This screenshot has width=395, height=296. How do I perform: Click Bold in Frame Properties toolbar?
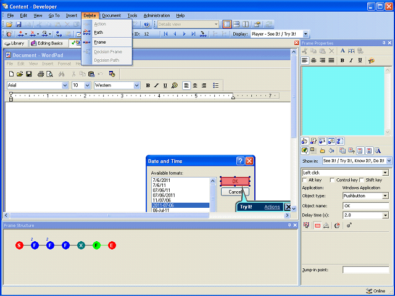[x=342, y=60]
